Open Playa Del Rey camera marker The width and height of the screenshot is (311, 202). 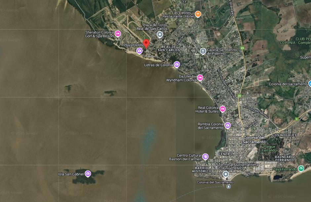click(x=139, y=51)
